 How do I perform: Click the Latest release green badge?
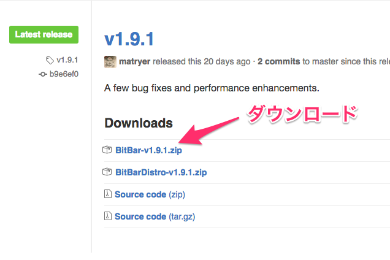click(44, 34)
